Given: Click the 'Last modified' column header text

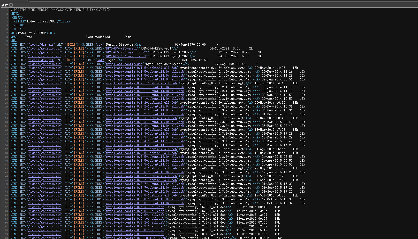Looking at the screenshot, I should (x=98, y=37).
